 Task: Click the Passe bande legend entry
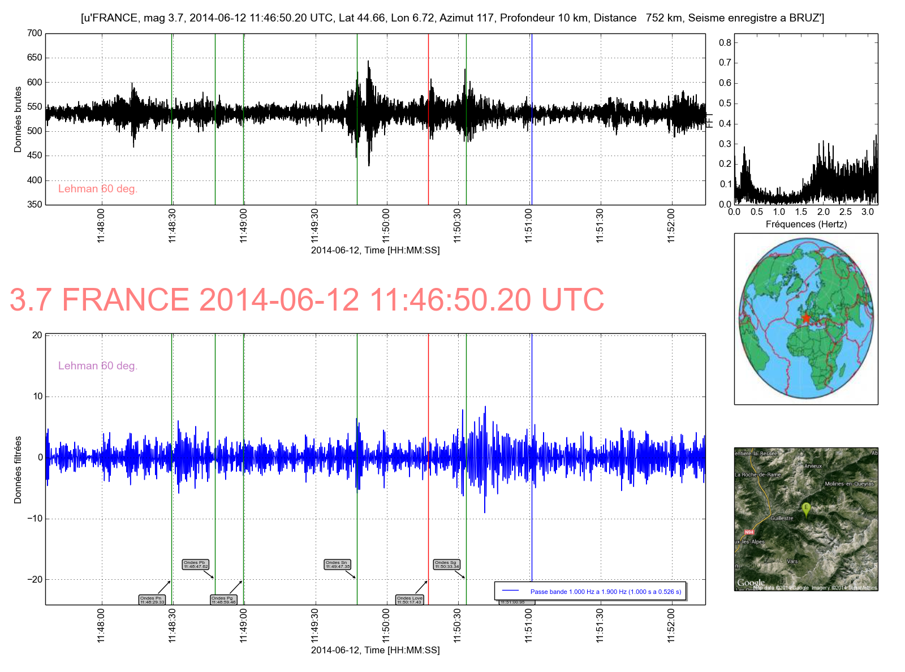pyautogui.click(x=605, y=592)
